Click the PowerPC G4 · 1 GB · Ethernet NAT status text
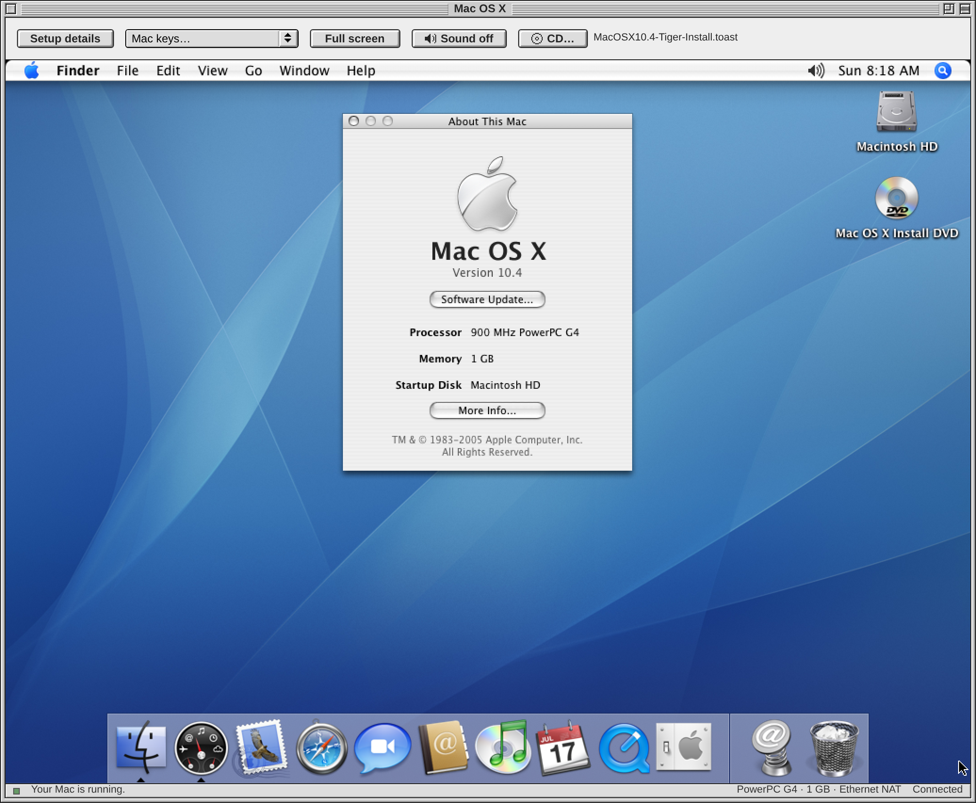Image resolution: width=976 pixels, height=803 pixels. click(819, 789)
